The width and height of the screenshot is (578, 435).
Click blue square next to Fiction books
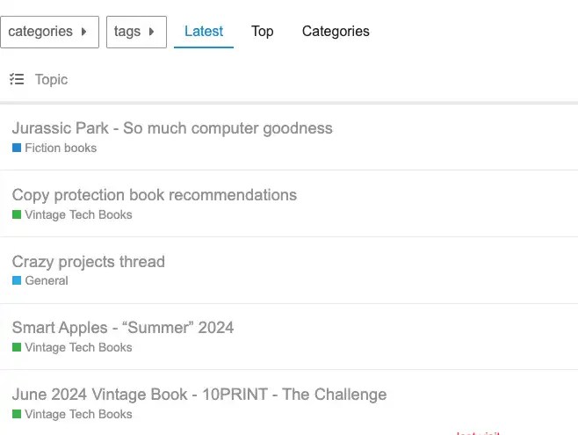[x=17, y=148]
